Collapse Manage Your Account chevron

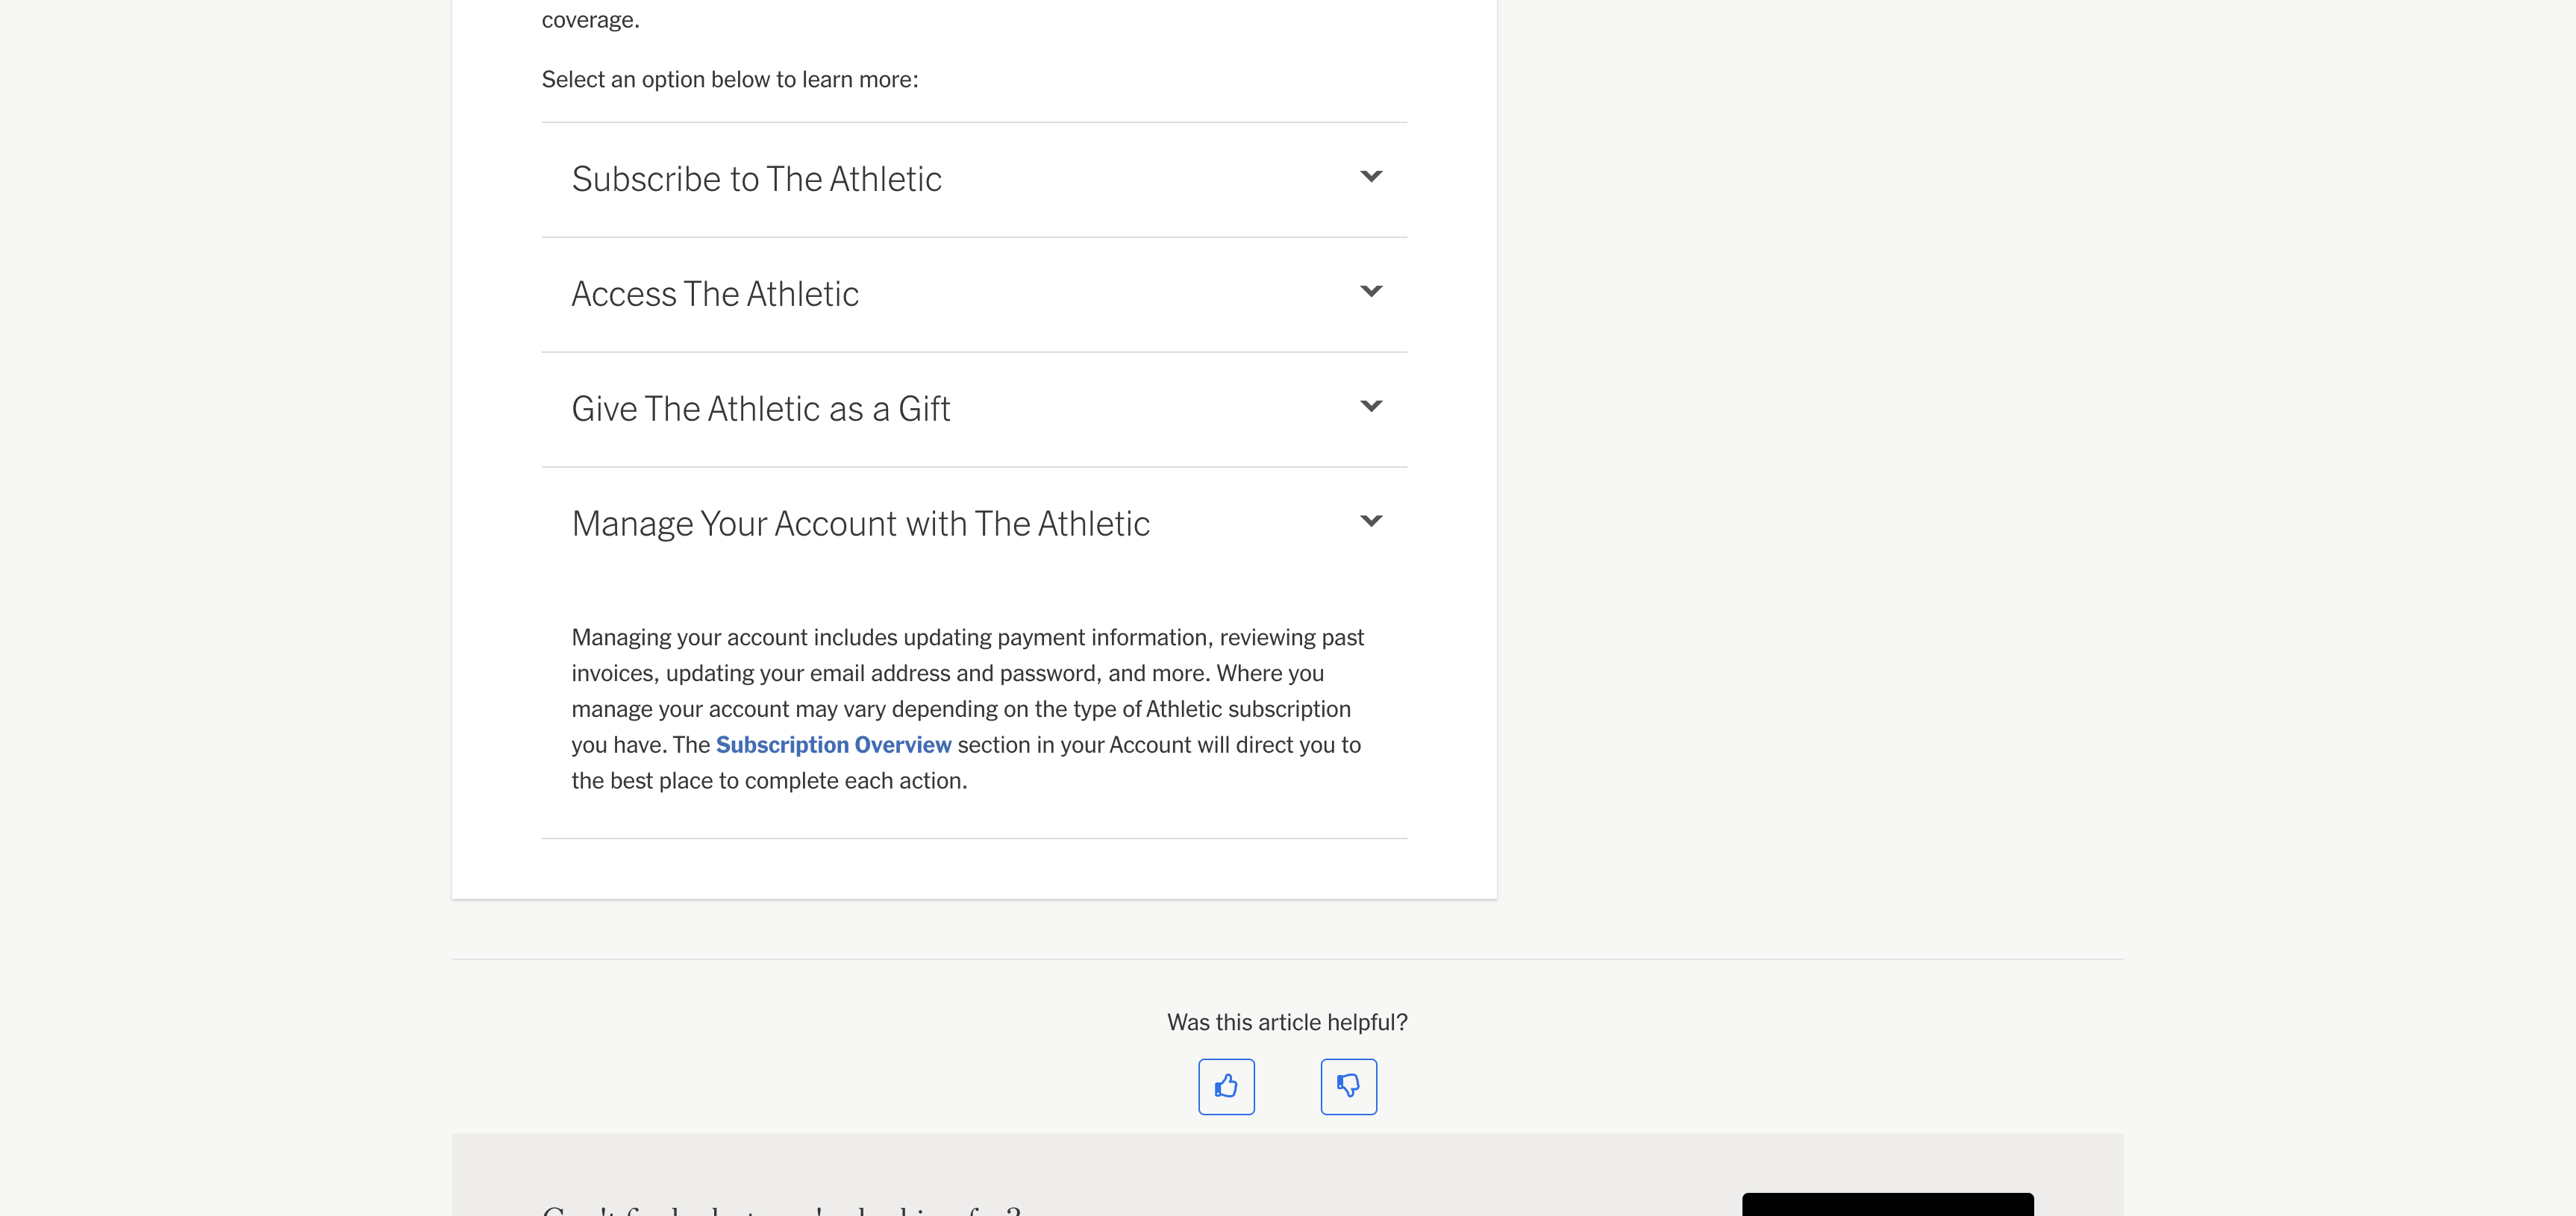point(1371,521)
